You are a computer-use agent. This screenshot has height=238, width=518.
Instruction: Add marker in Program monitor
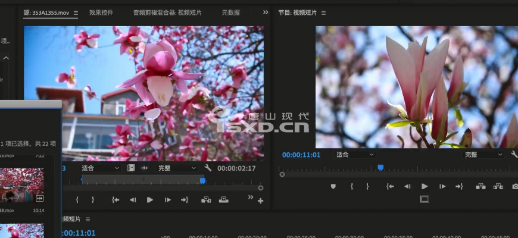tap(333, 186)
